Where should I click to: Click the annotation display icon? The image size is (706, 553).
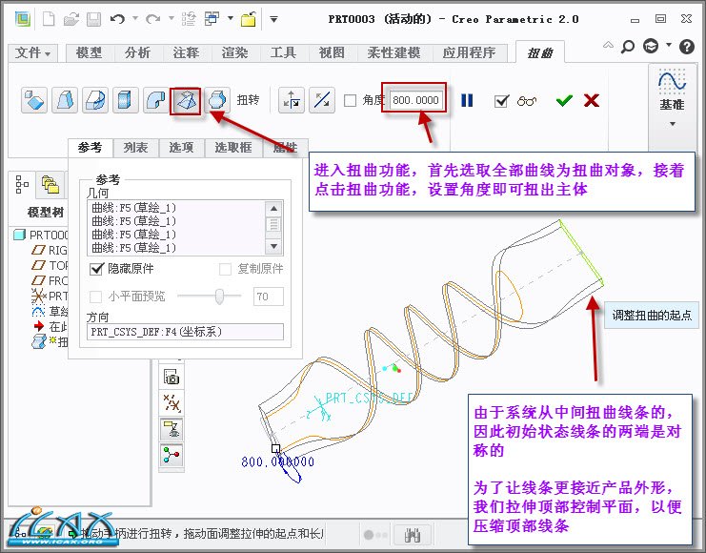(171, 428)
